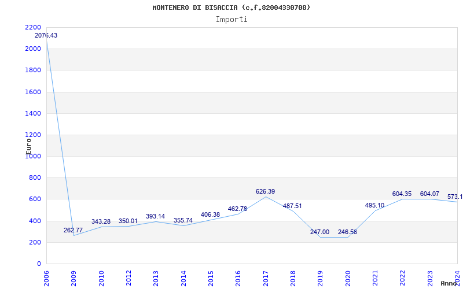
Task: Select the 2006 year axis label
Action: tap(46, 278)
